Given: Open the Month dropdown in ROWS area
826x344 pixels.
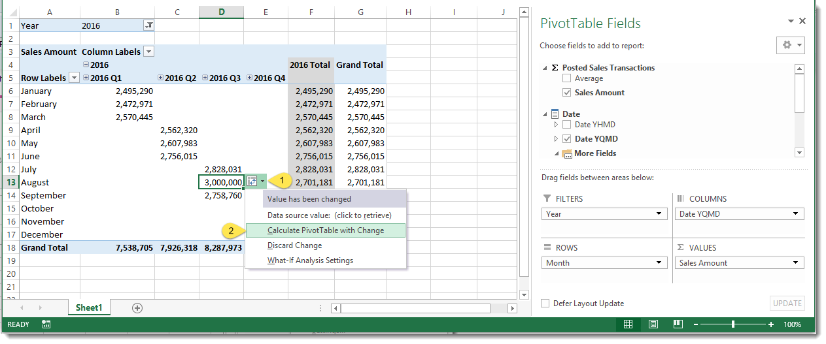Looking at the screenshot, I should click(659, 263).
